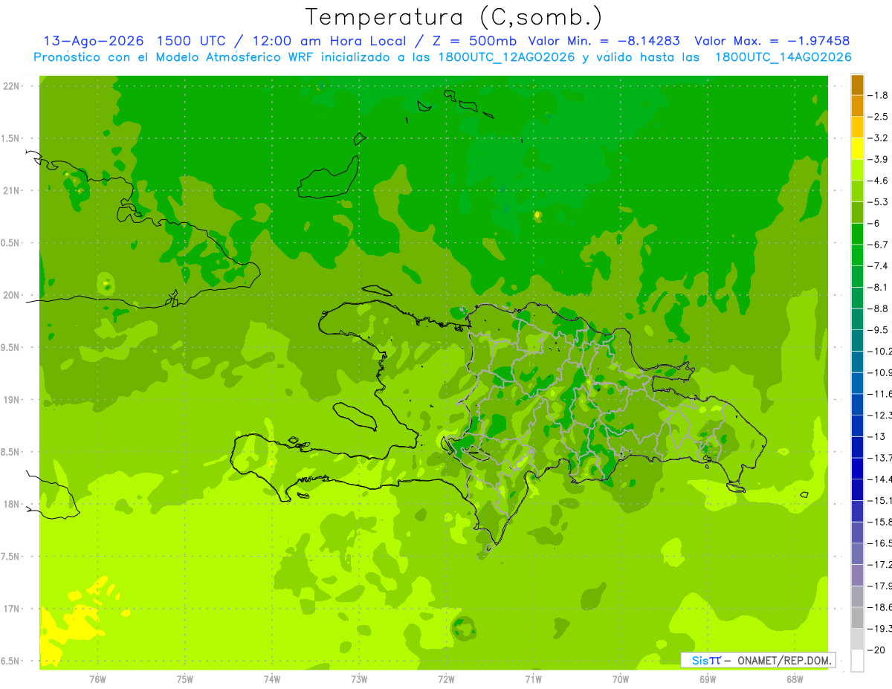This screenshot has height=689, width=892.
Task: Click the "-3.9" colorbar value
Action: [x=879, y=159]
